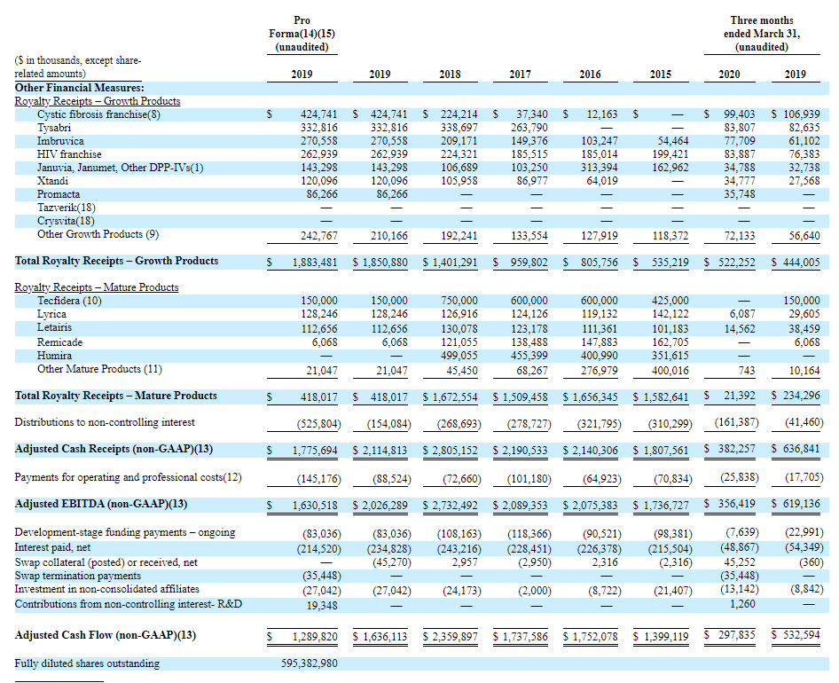Select the 'Lyrica' row label
This screenshot has height=683, width=839.
(51, 314)
